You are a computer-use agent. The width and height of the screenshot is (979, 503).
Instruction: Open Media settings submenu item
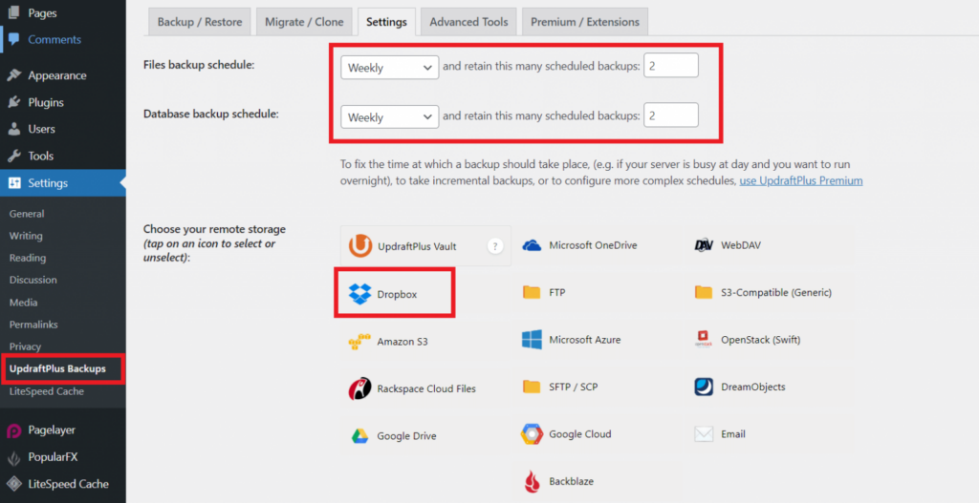[24, 303]
